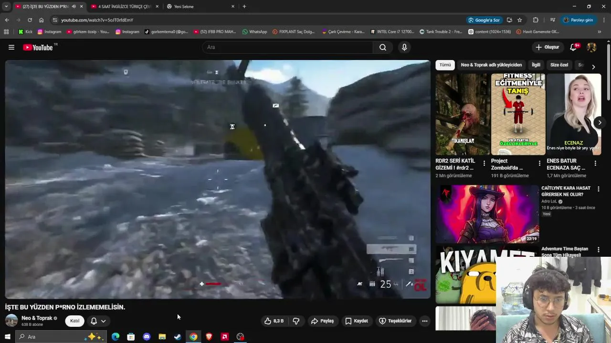Open Discord from the taskbar
Screen dimensions: 611x343
[147, 337]
